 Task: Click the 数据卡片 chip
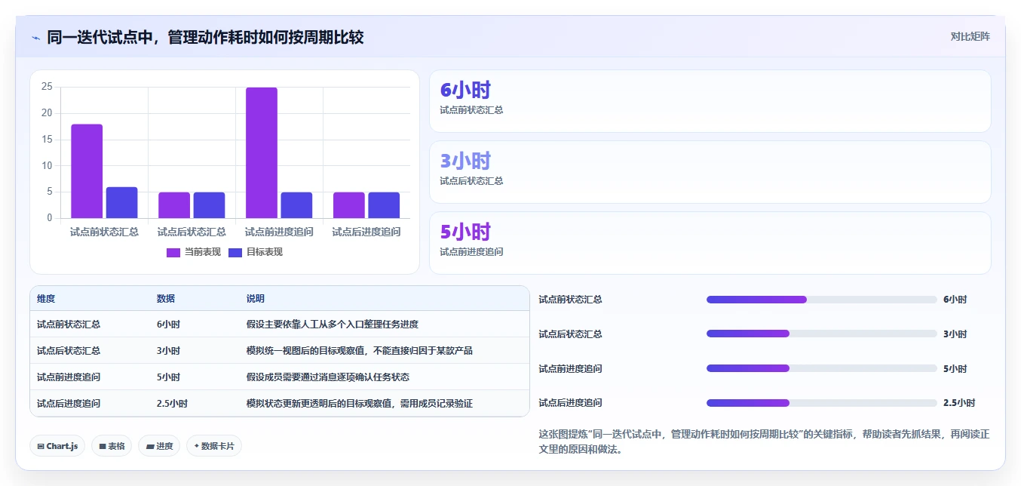pyautogui.click(x=214, y=446)
